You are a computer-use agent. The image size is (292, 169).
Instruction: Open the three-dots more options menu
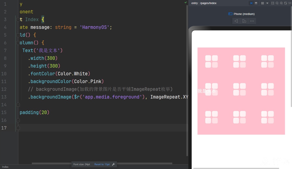[x=252, y=21]
